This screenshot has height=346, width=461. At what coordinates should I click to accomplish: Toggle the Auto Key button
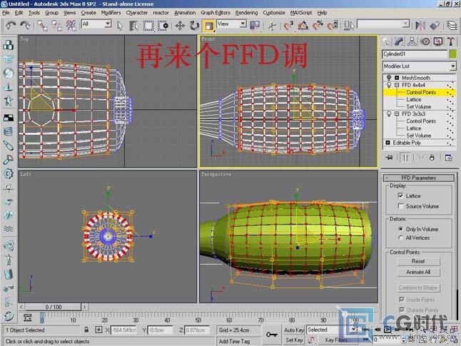coord(294,330)
